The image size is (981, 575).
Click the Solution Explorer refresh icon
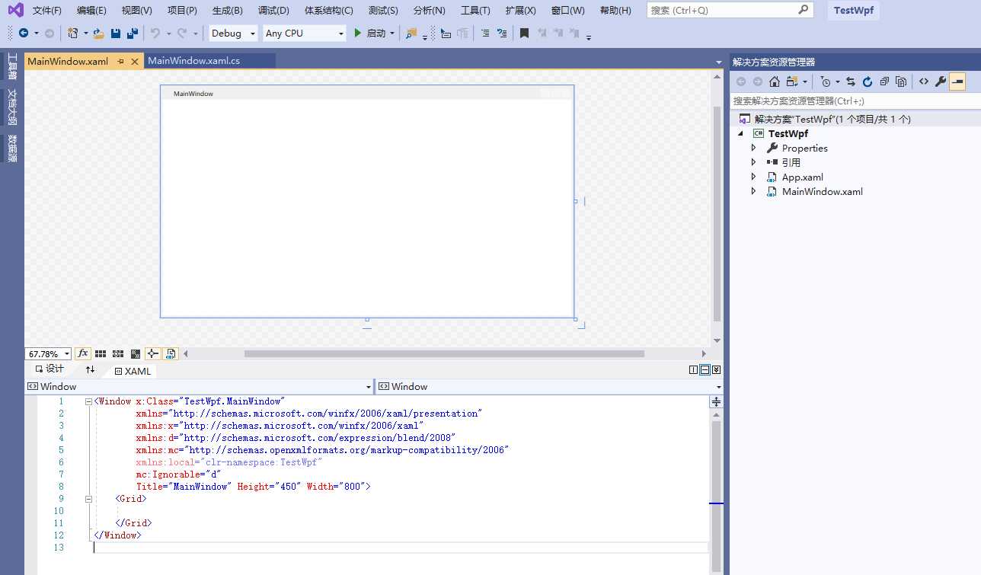click(868, 81)
